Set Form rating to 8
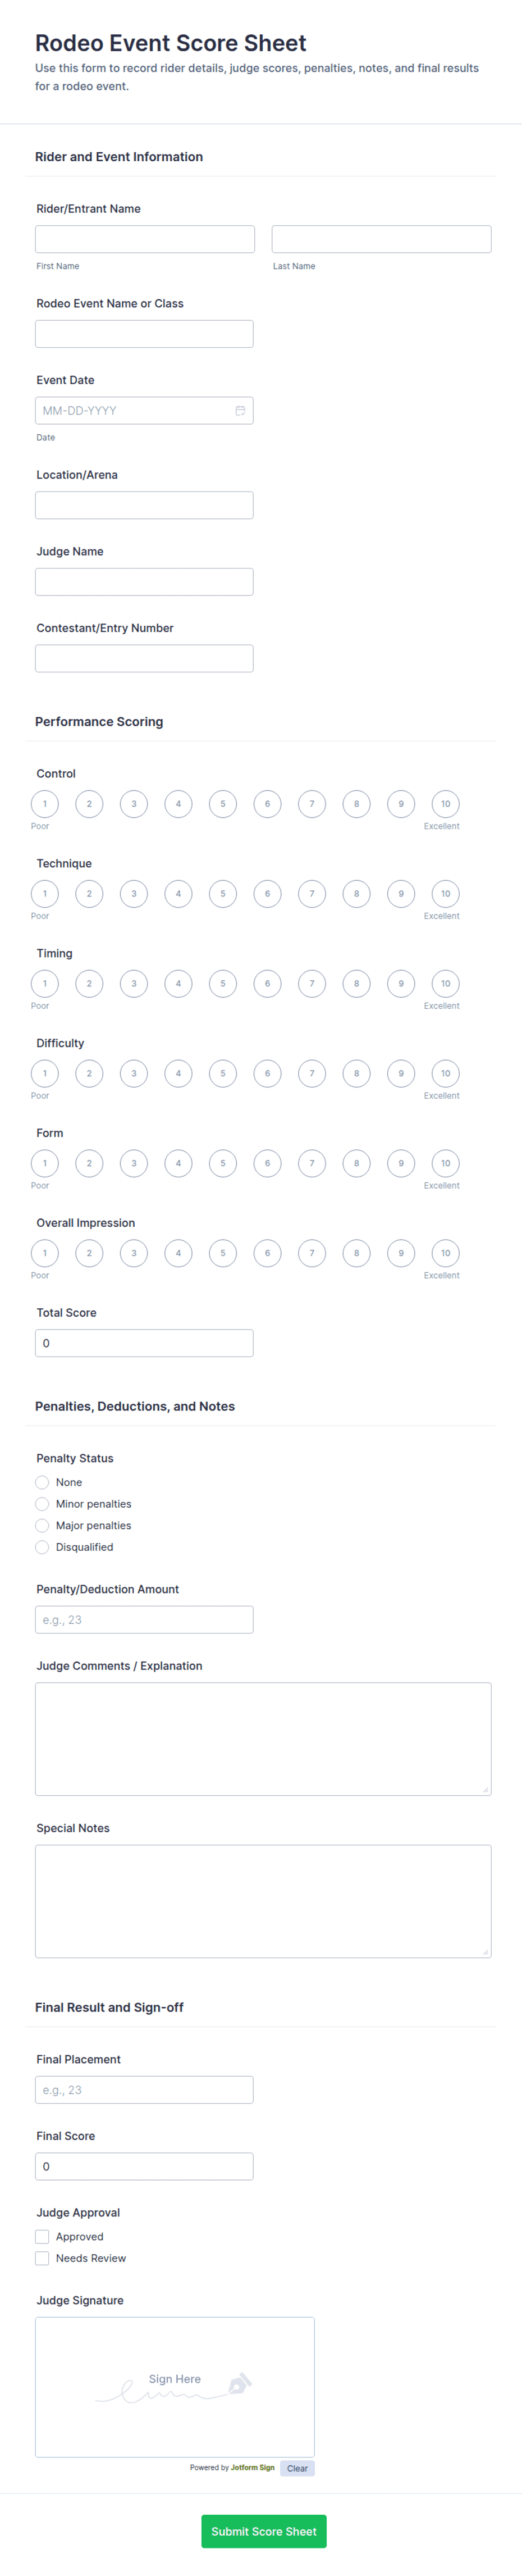 [x=356, y=1164]
